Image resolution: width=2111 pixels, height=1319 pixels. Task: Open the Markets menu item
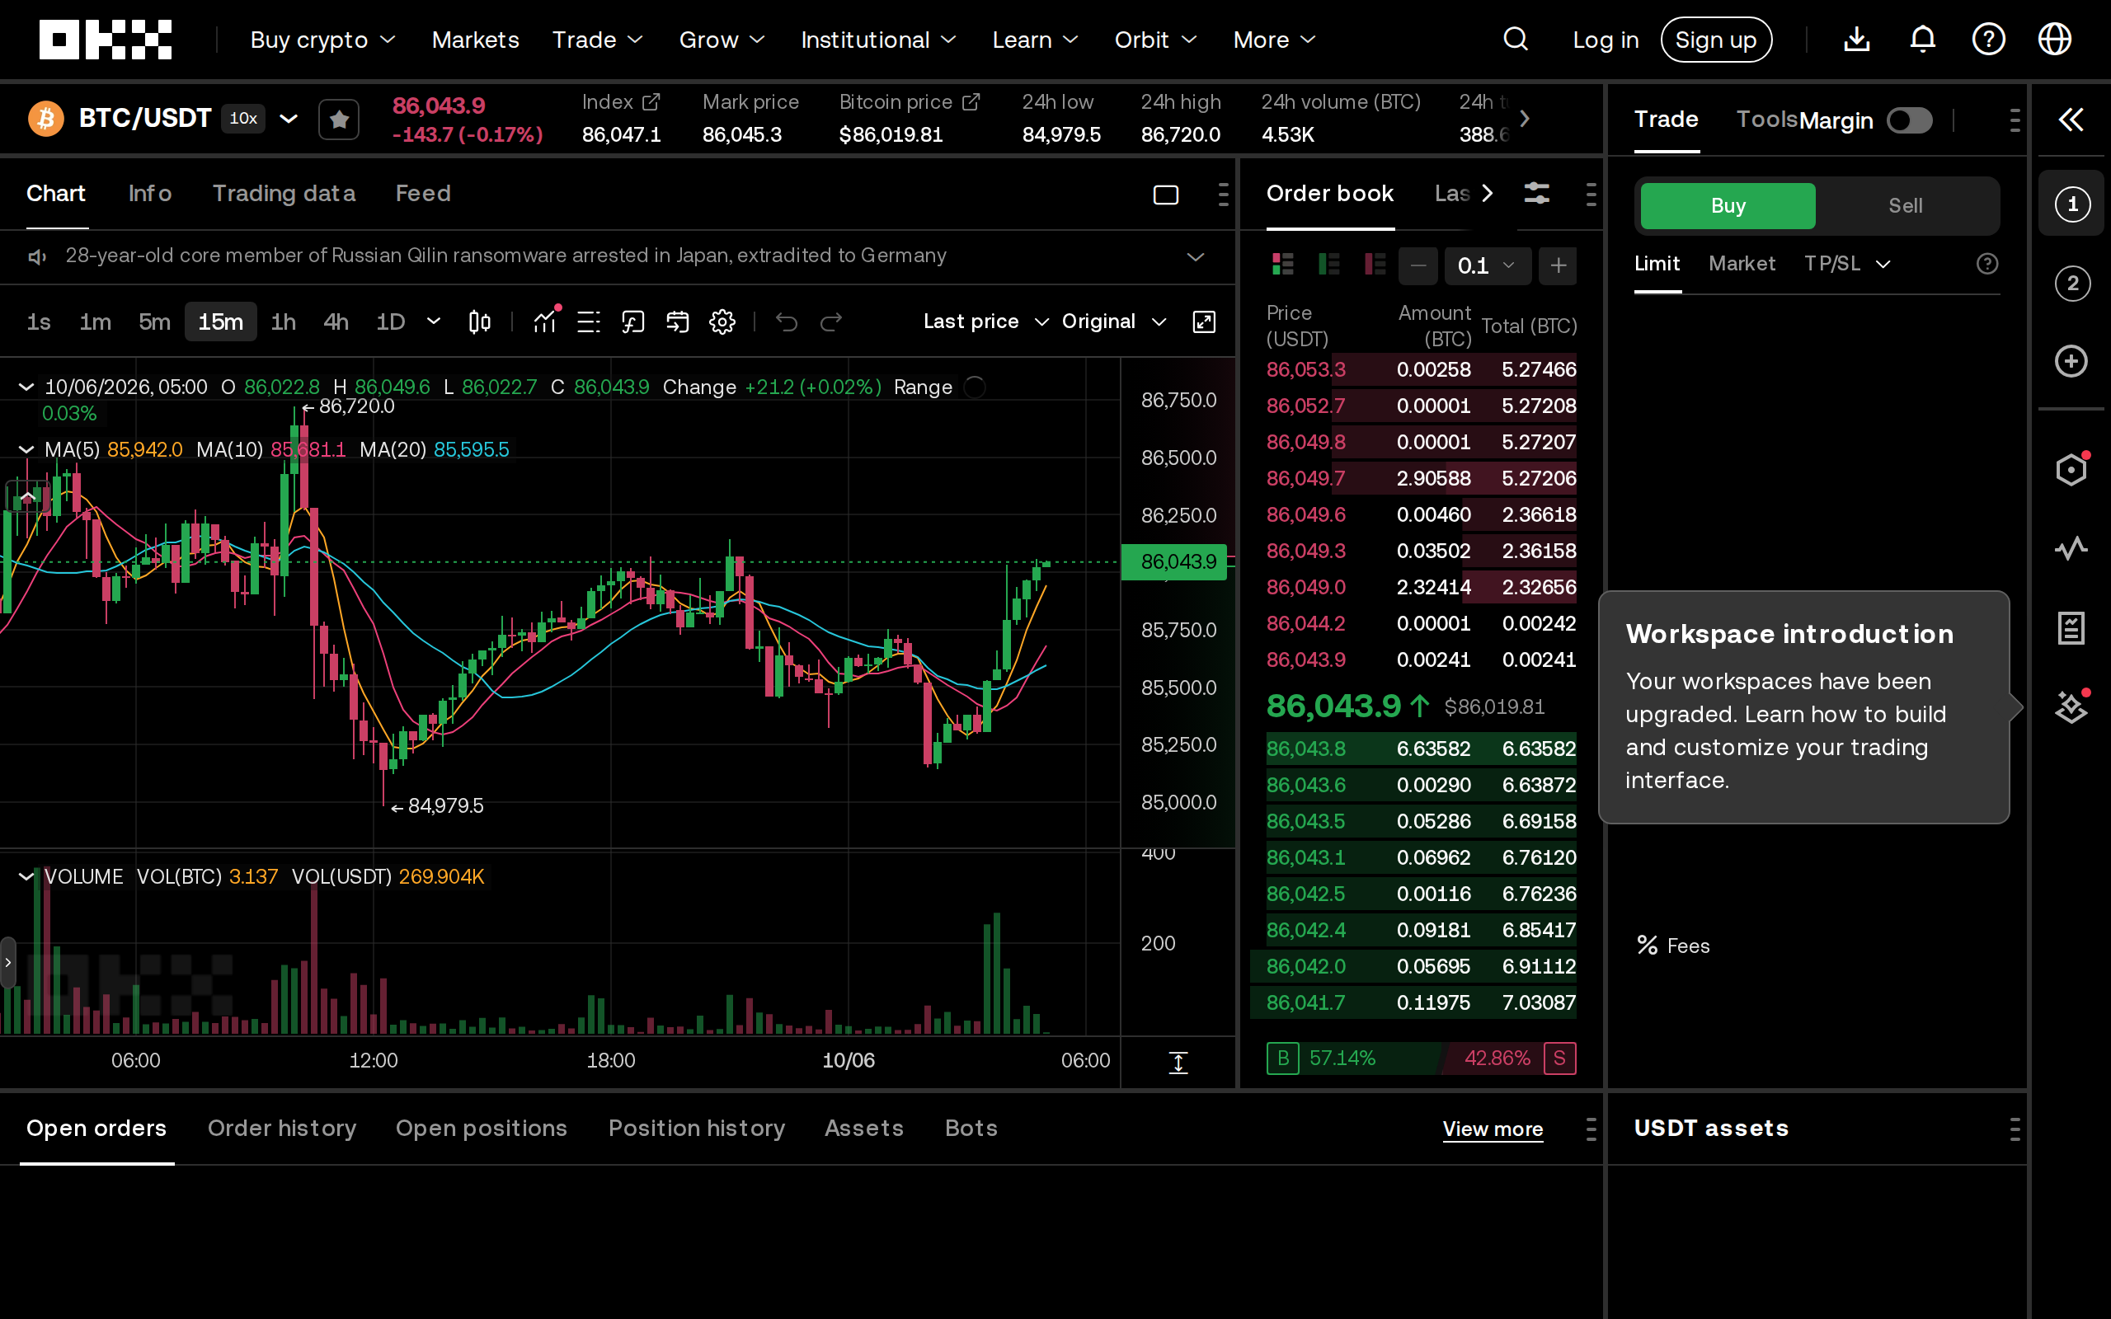pyautogui.click(x=476, y=40)
